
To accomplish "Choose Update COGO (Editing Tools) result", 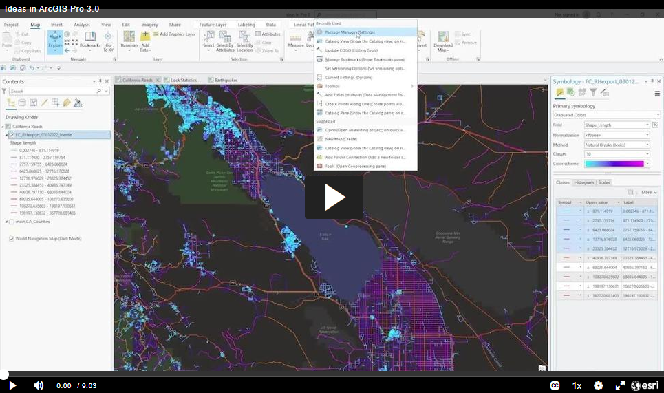I will [365, 50].
